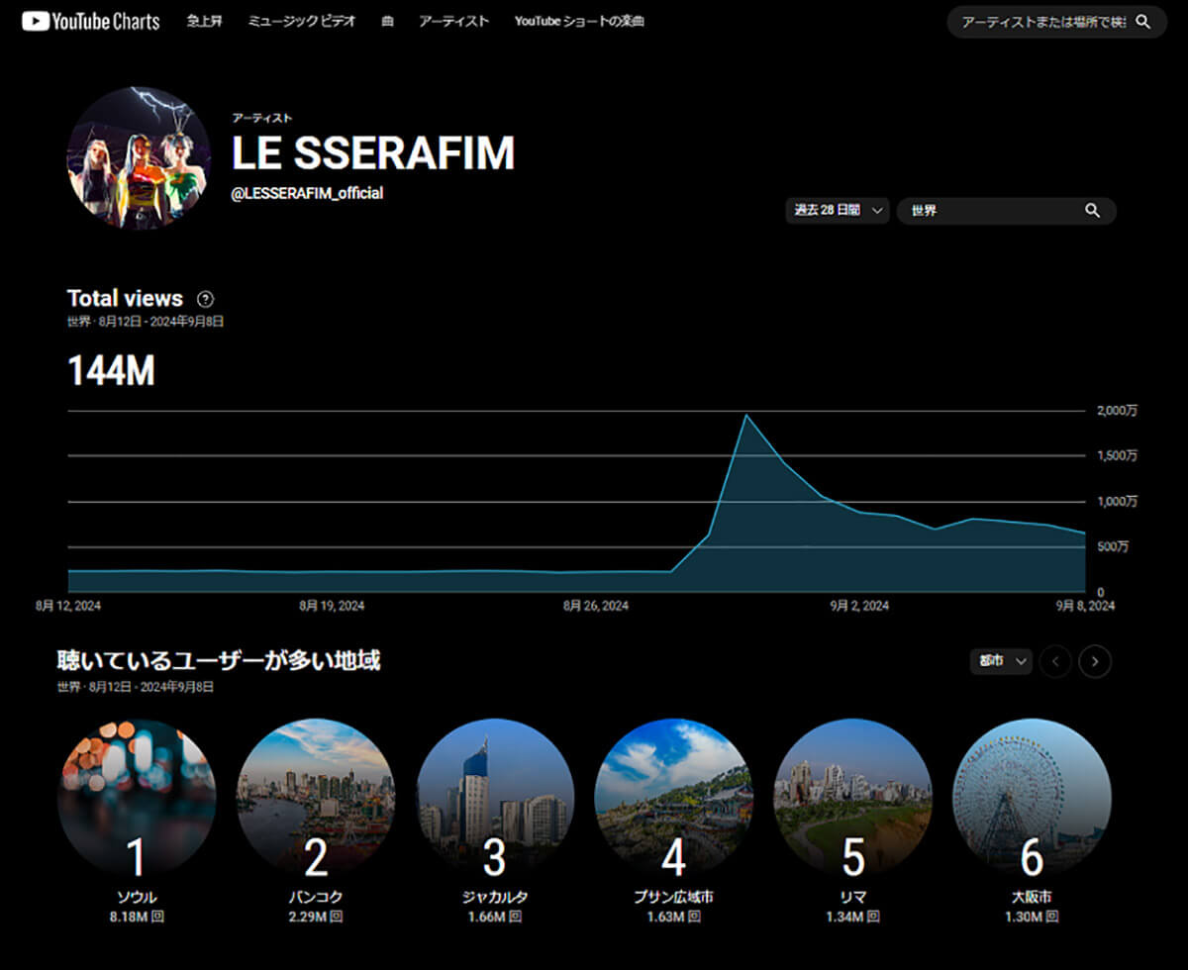
Task: Select the 大阪市 city thumbnail ranked 6
Action: coord(1032,798)
